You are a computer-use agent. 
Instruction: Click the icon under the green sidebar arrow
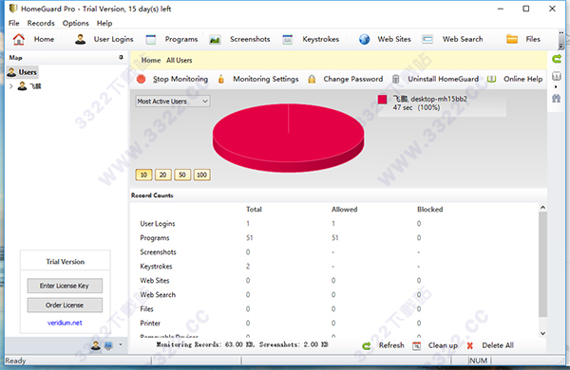point(556,76)
